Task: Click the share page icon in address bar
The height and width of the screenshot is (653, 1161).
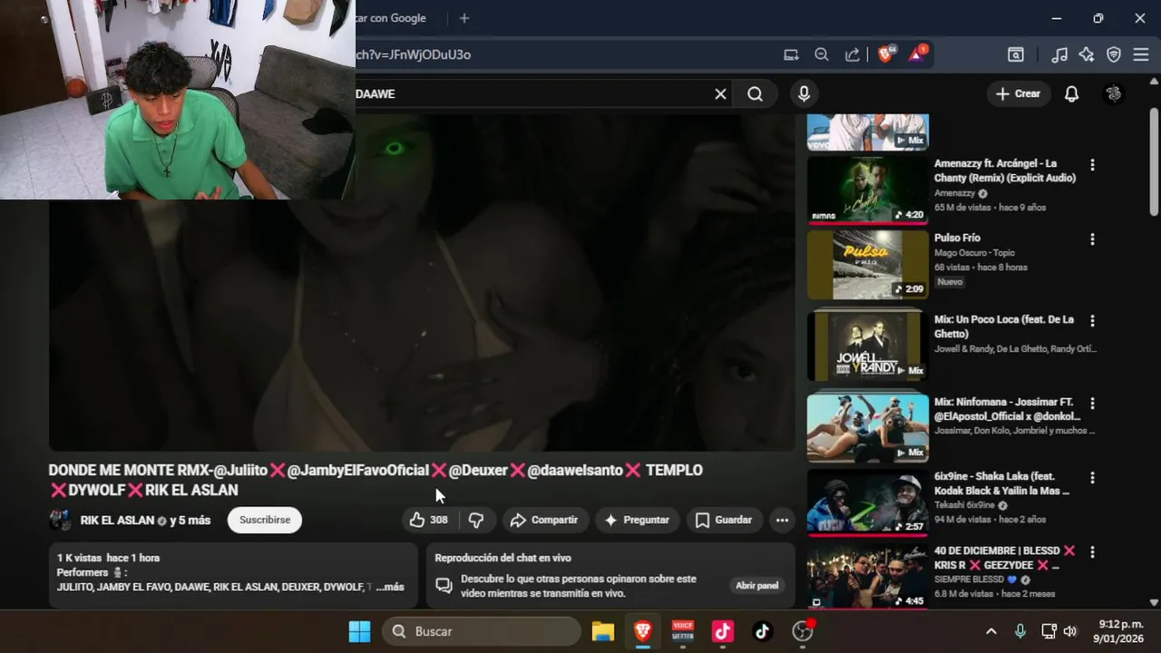Action: point(853,54)
